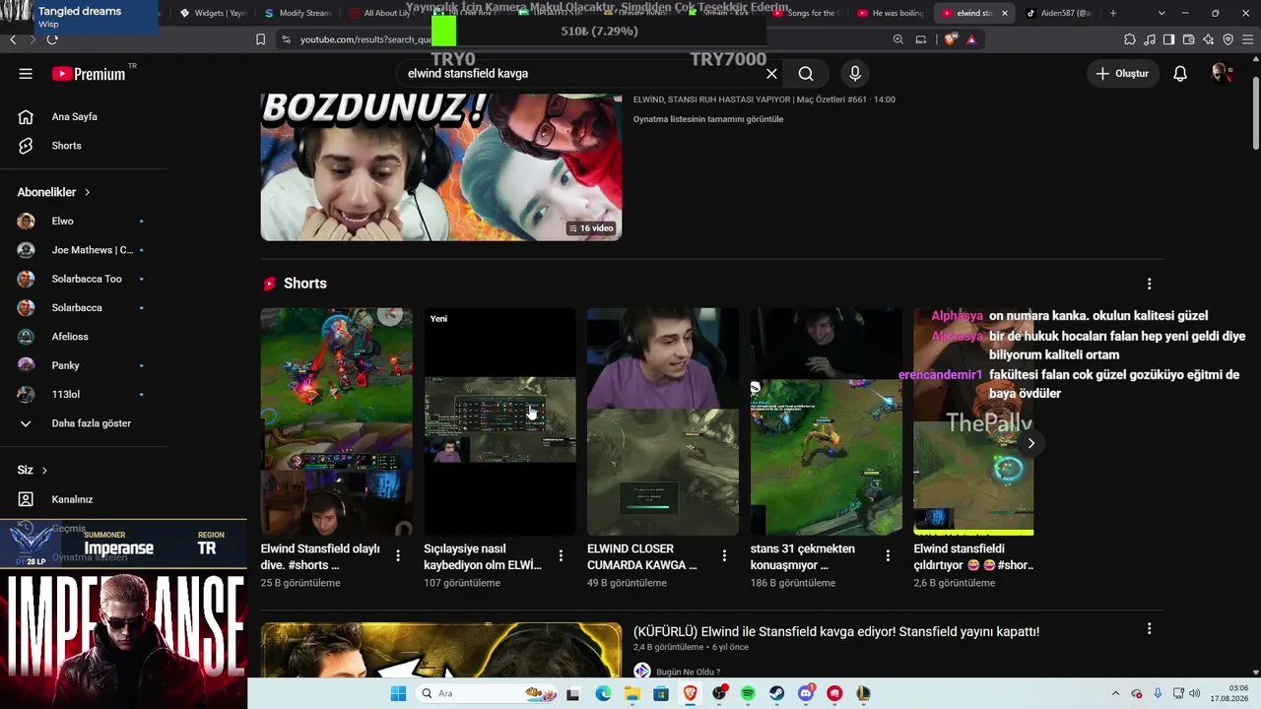The image size is (1261, 709).
Task: Open options for 'stans 31 çekmekten' short
Action: (888, 555)
